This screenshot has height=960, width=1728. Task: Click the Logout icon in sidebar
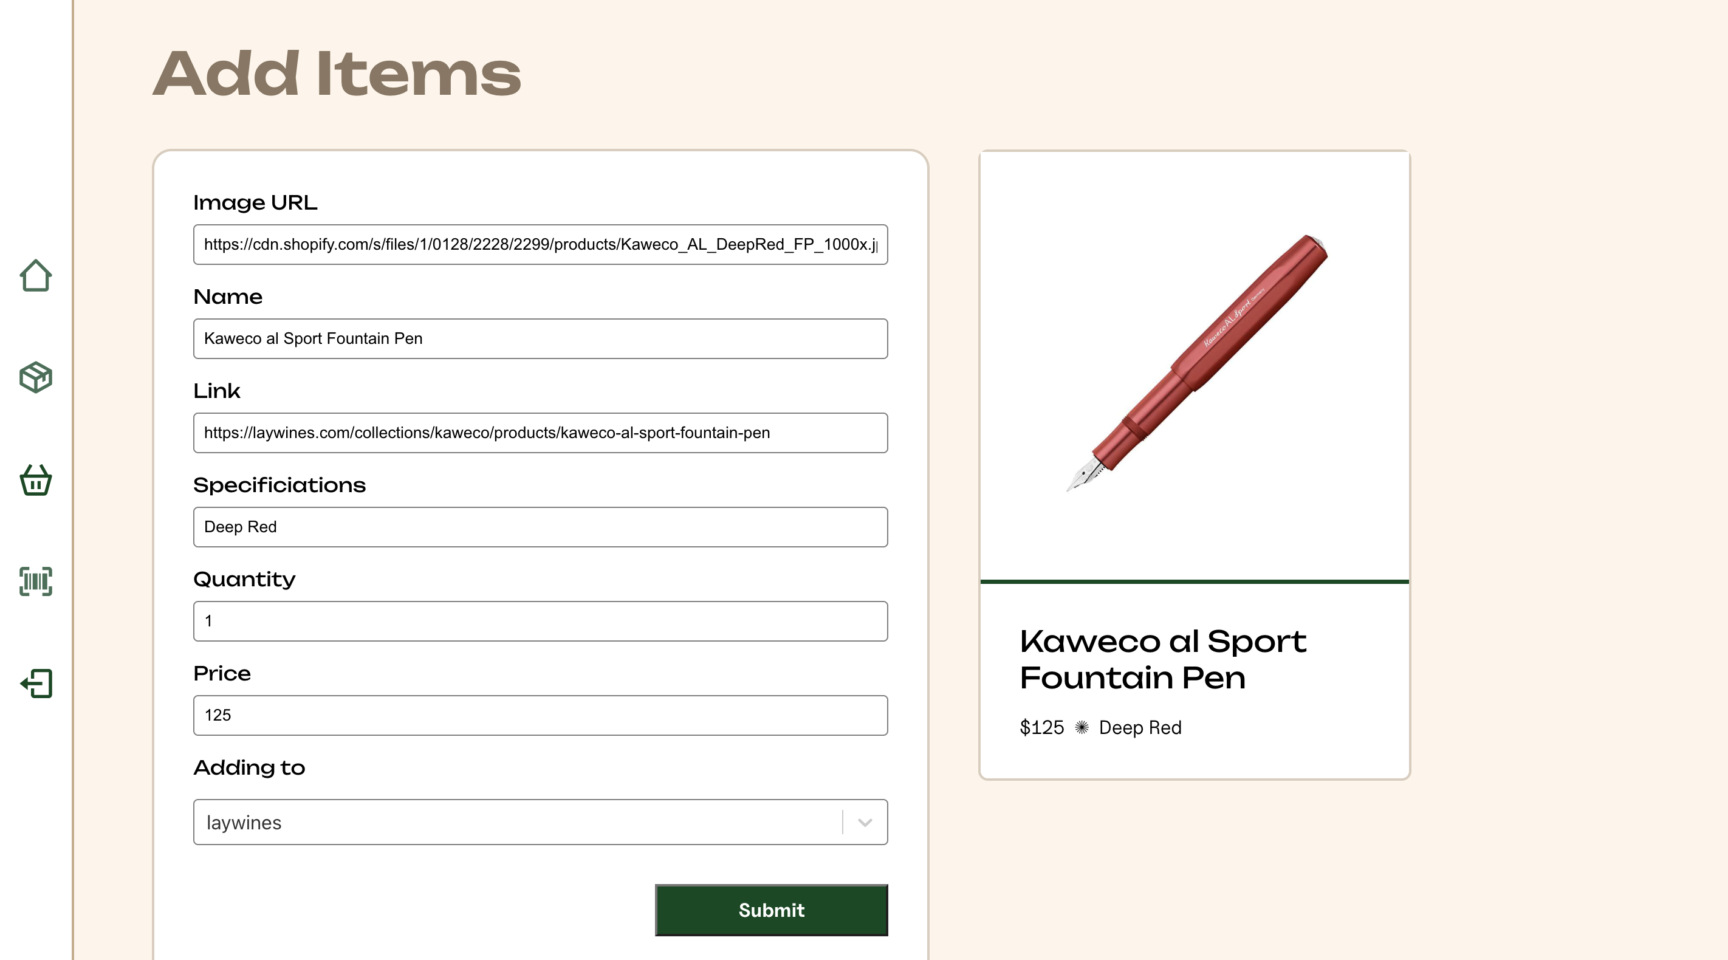35,684
